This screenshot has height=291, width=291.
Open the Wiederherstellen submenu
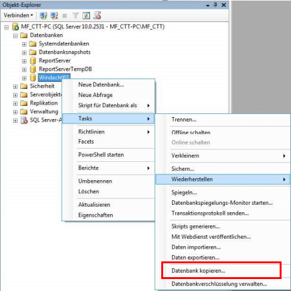coord(222,180)
